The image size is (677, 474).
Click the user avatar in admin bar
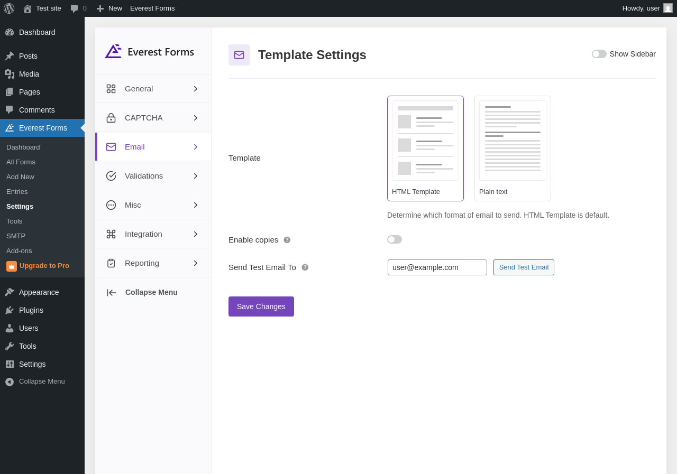point(668,8)
